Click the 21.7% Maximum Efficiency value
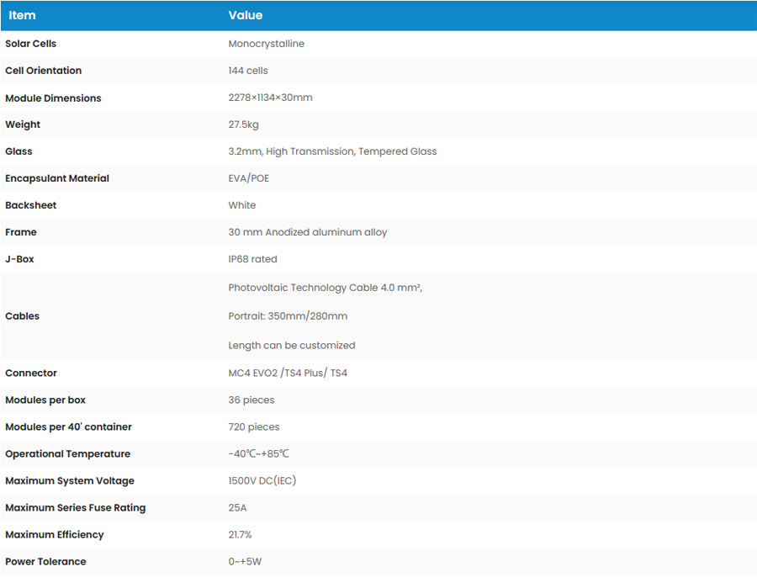The width and height of the screenshot is (757, 588). (240, 534)
